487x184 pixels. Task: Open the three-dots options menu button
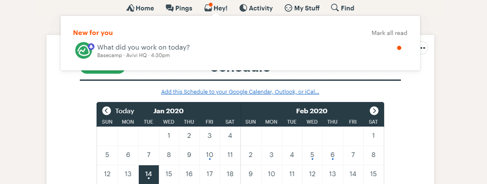coord(423,48)
